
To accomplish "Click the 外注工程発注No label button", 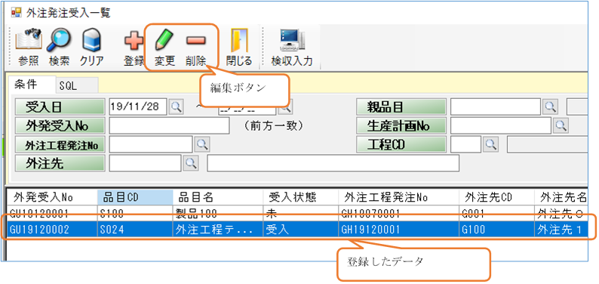I will coord(60,144).
